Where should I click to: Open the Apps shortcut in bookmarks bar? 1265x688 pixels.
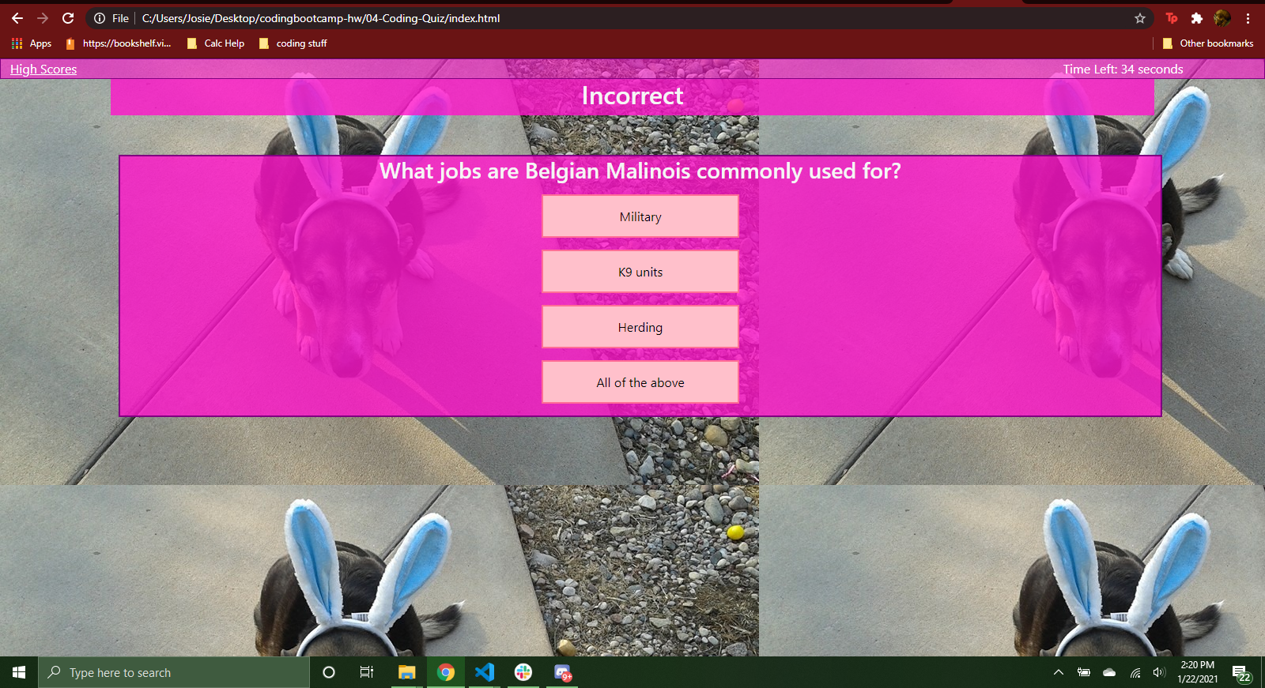[x=32, y=43]
